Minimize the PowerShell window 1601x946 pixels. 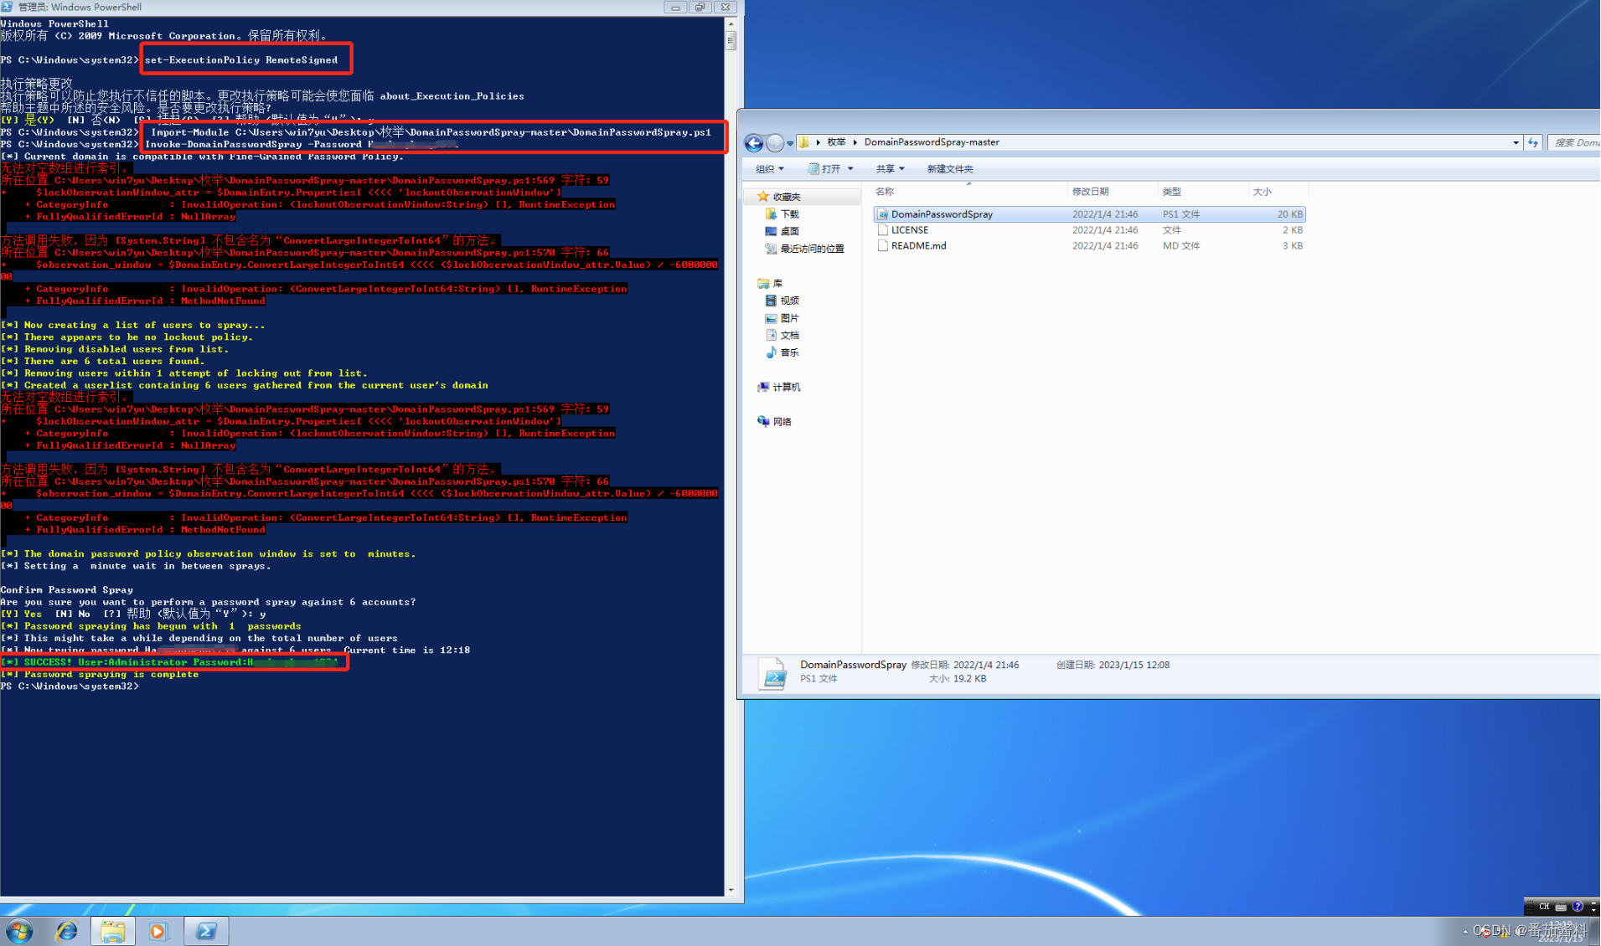(675, 7)
